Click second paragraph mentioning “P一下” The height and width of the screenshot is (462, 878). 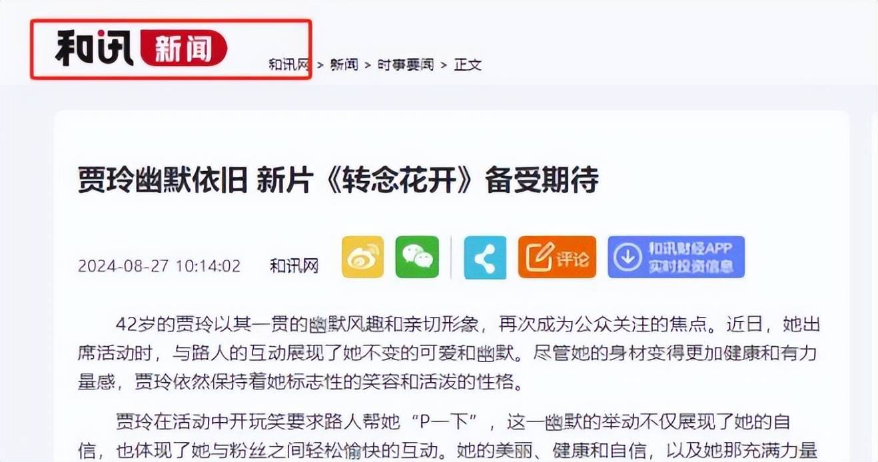(x=448, y=435)
